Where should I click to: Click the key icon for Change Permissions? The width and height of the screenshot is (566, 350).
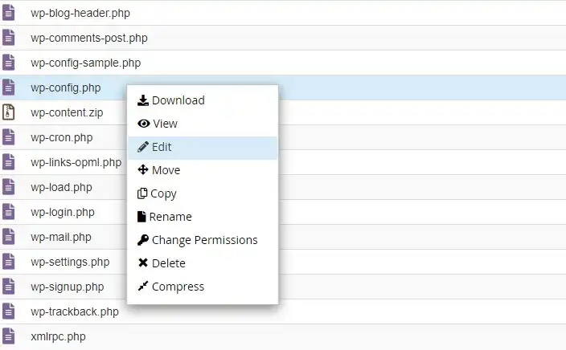[x=143, y=240]
